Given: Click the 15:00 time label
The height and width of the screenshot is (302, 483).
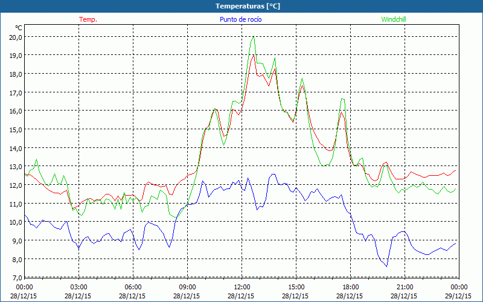Looking at the screenshot, I should (296, 288).
